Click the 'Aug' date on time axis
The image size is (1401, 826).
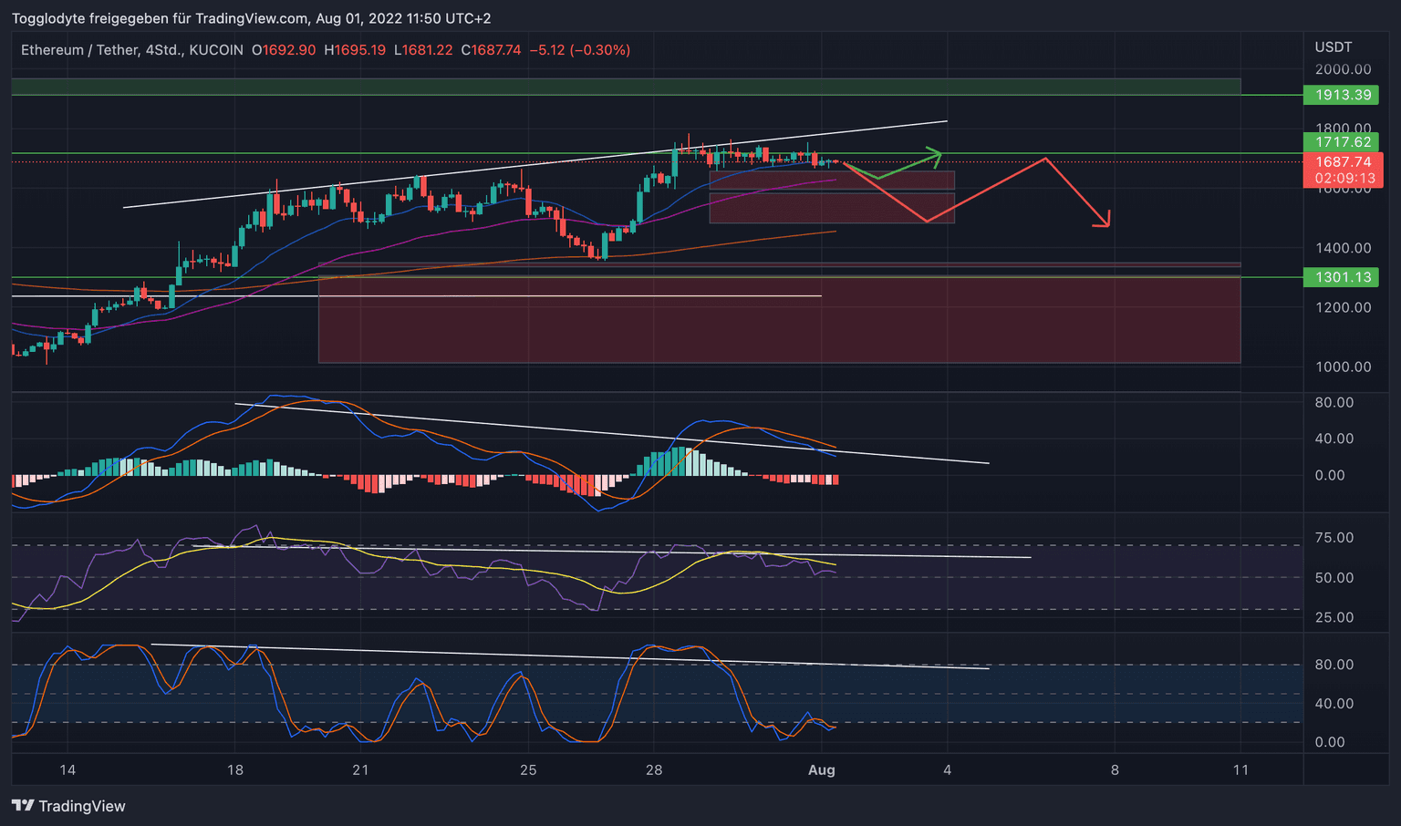tap(822, 770)
